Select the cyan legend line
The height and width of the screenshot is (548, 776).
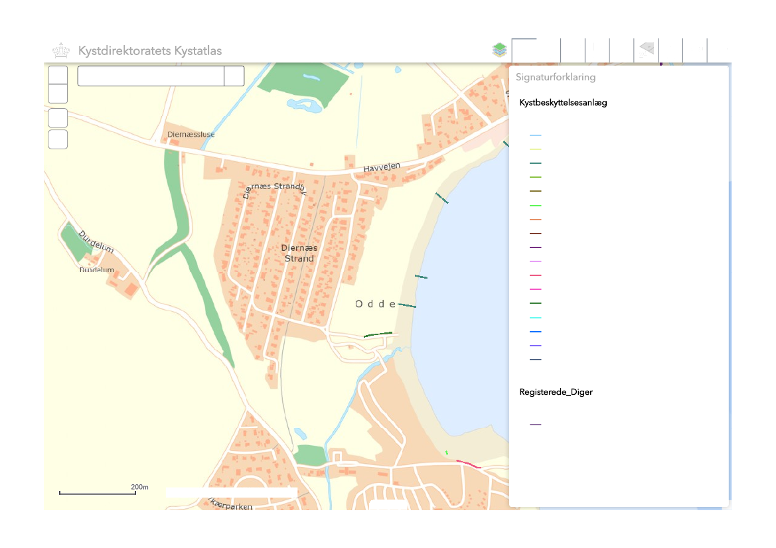536,318
